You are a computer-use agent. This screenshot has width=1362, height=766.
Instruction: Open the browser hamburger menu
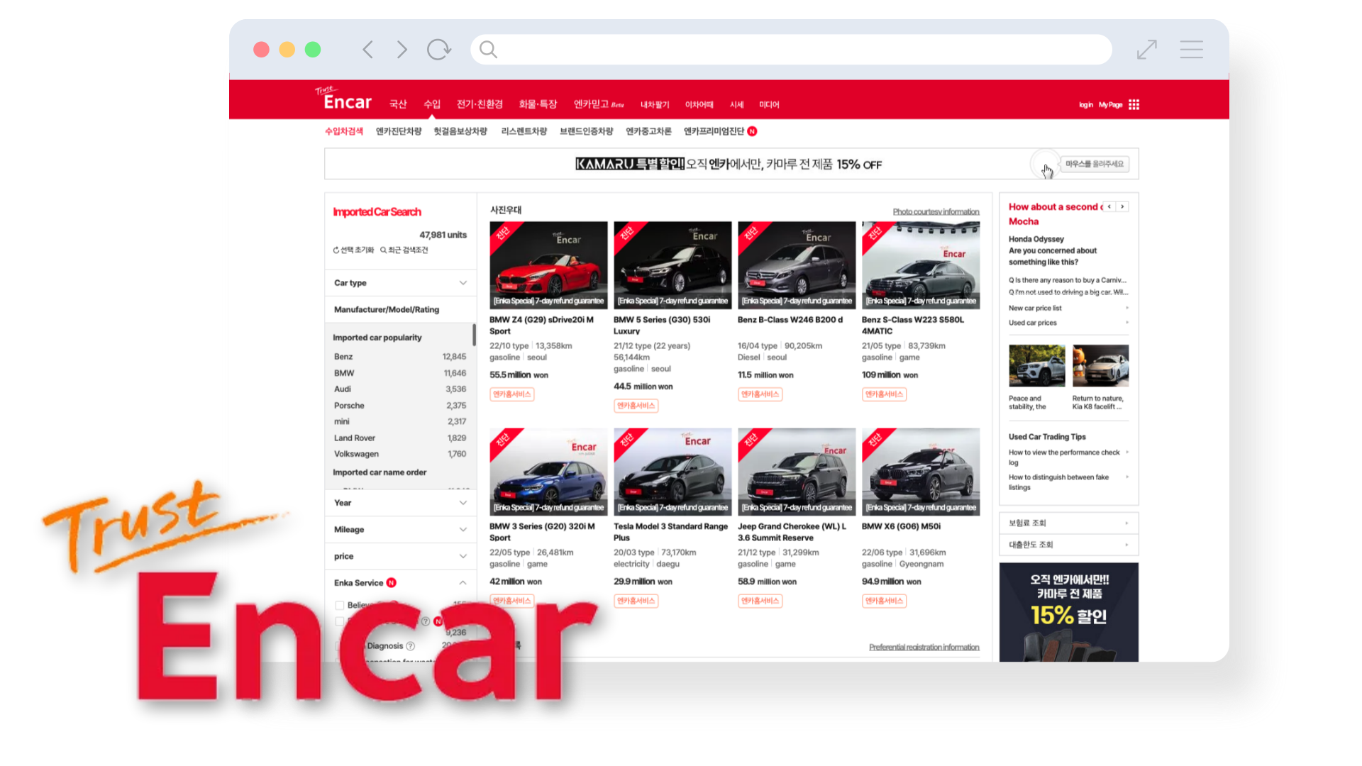tap(1192, 50)
